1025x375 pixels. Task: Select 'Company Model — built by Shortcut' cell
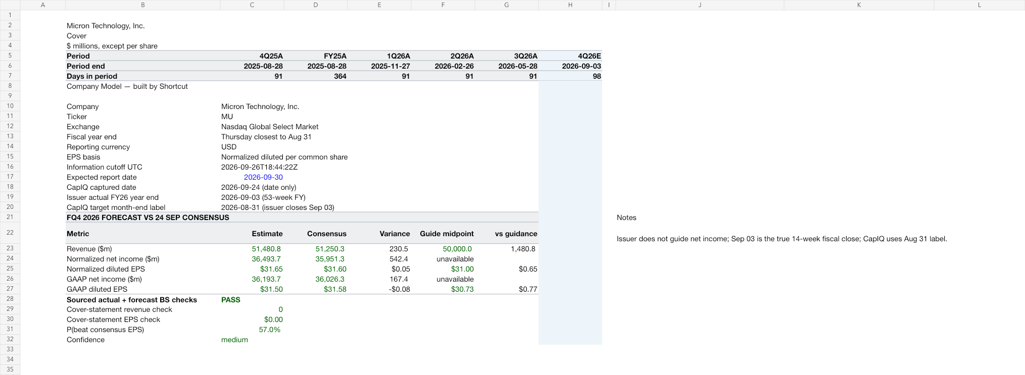[x=127, y=86]
